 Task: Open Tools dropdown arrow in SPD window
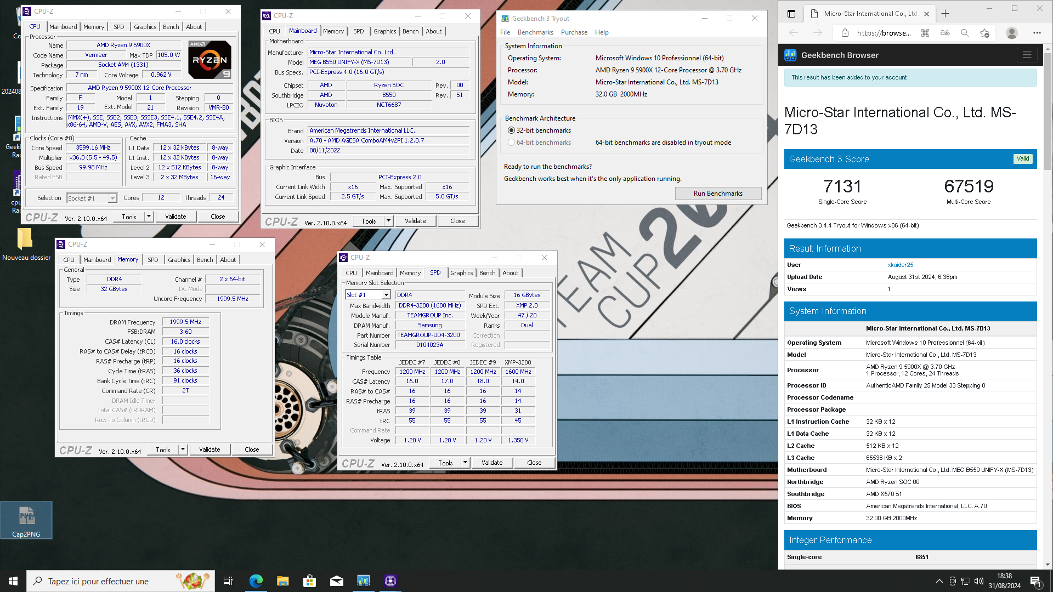465,463
